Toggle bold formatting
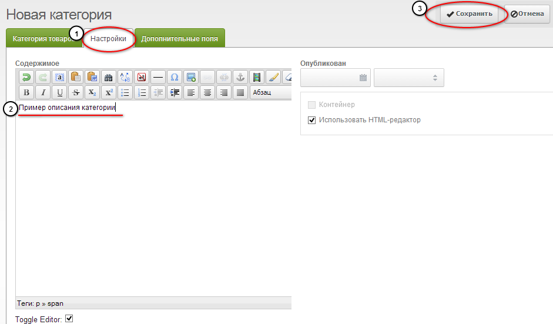The image size is (553, 324). pos(26,92)
